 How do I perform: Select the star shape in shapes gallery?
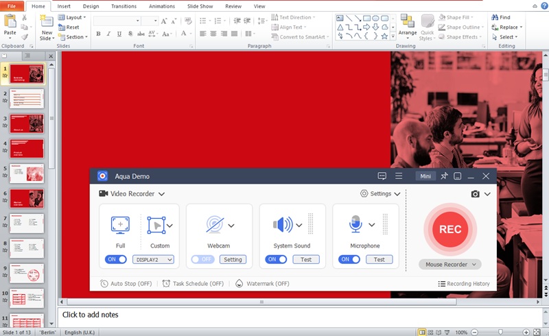(384, 36)
